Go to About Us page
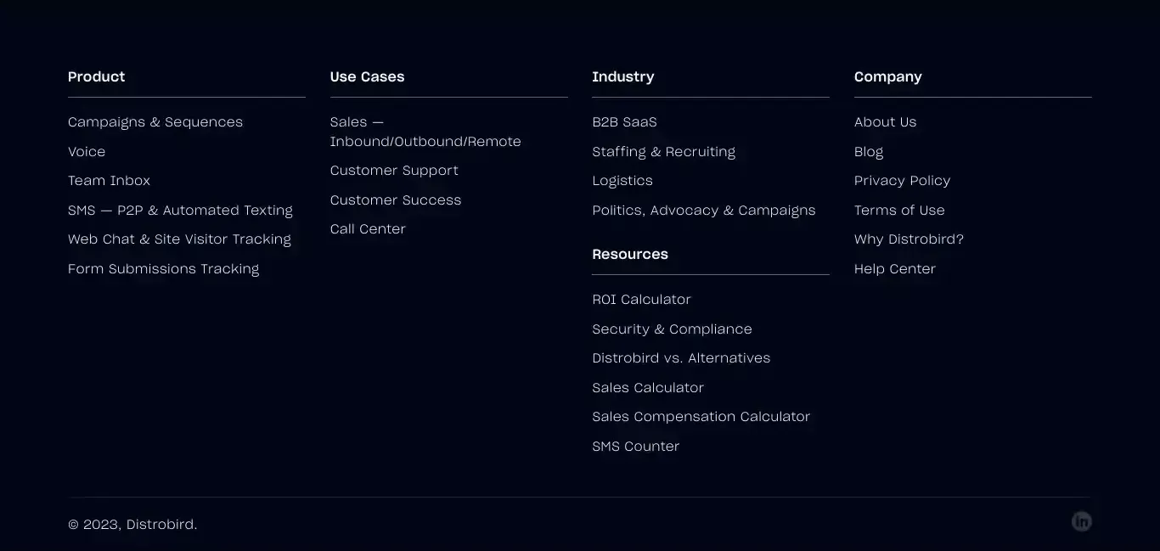The height and width of the screenshot is (551, 1160). [x=885, y=122]
